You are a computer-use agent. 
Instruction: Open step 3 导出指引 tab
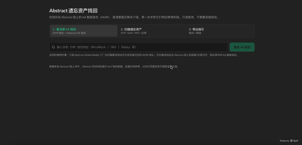pos(220,31)
